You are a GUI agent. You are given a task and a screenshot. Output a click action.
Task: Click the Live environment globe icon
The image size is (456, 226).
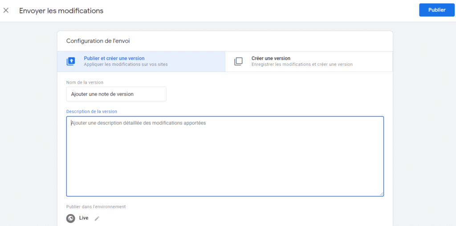click(x=71, y=218)
